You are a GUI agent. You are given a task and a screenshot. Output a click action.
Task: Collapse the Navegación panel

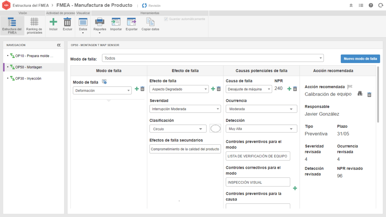click(59, 45)
